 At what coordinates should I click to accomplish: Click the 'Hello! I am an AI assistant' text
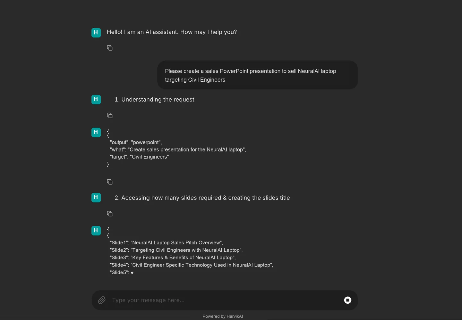(172, 32)
